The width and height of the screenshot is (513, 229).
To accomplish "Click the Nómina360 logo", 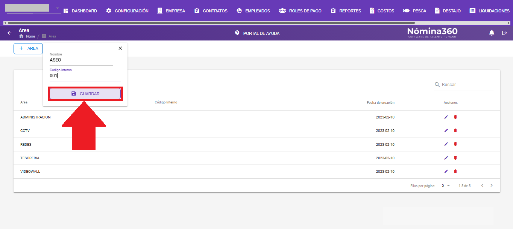I will (x=433, y=33).
